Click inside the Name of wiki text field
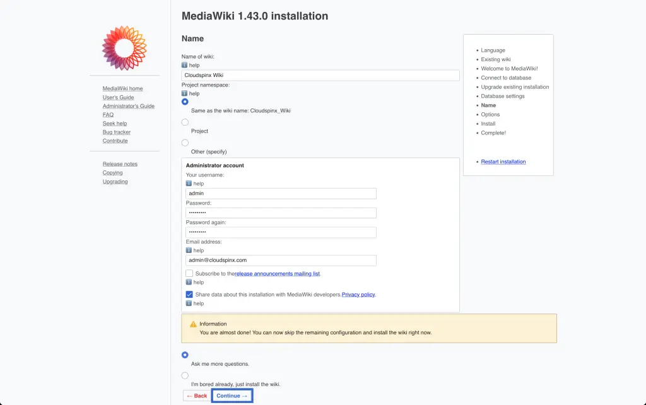The height and width of the screenshot is (405, 646). (x=320, y=74)
